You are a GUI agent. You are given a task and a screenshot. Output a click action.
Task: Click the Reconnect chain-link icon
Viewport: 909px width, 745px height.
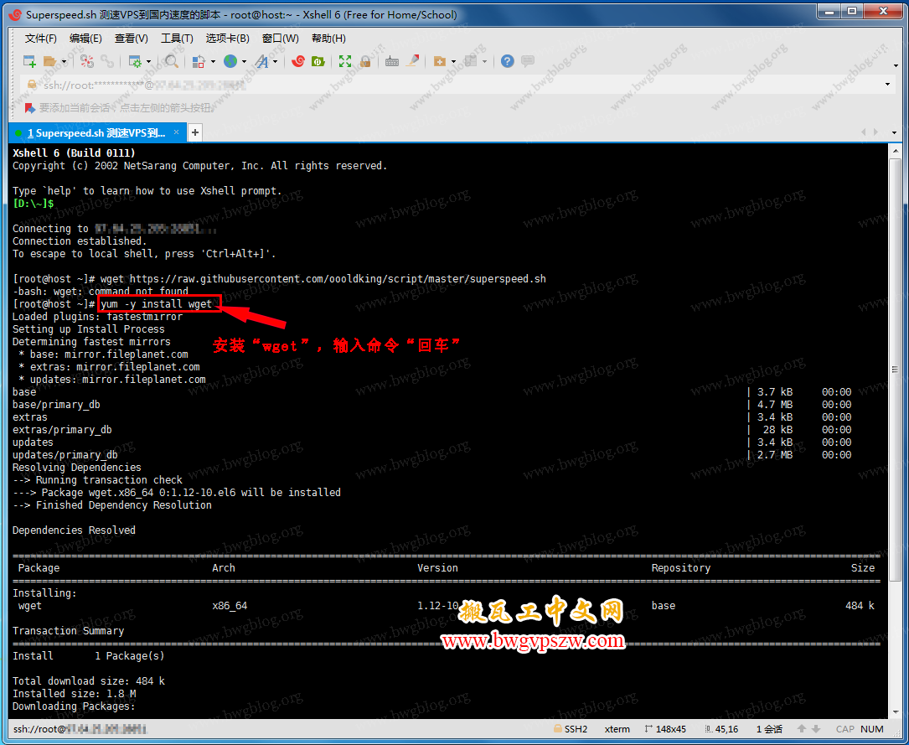pyautogui.click(x=107, y=61)
